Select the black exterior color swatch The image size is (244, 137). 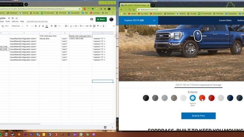[146, 98]
